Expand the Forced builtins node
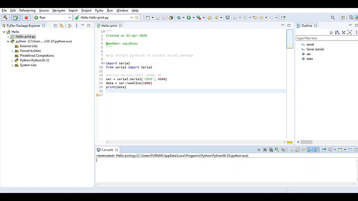The image size is (358, 201). [12, 51]
